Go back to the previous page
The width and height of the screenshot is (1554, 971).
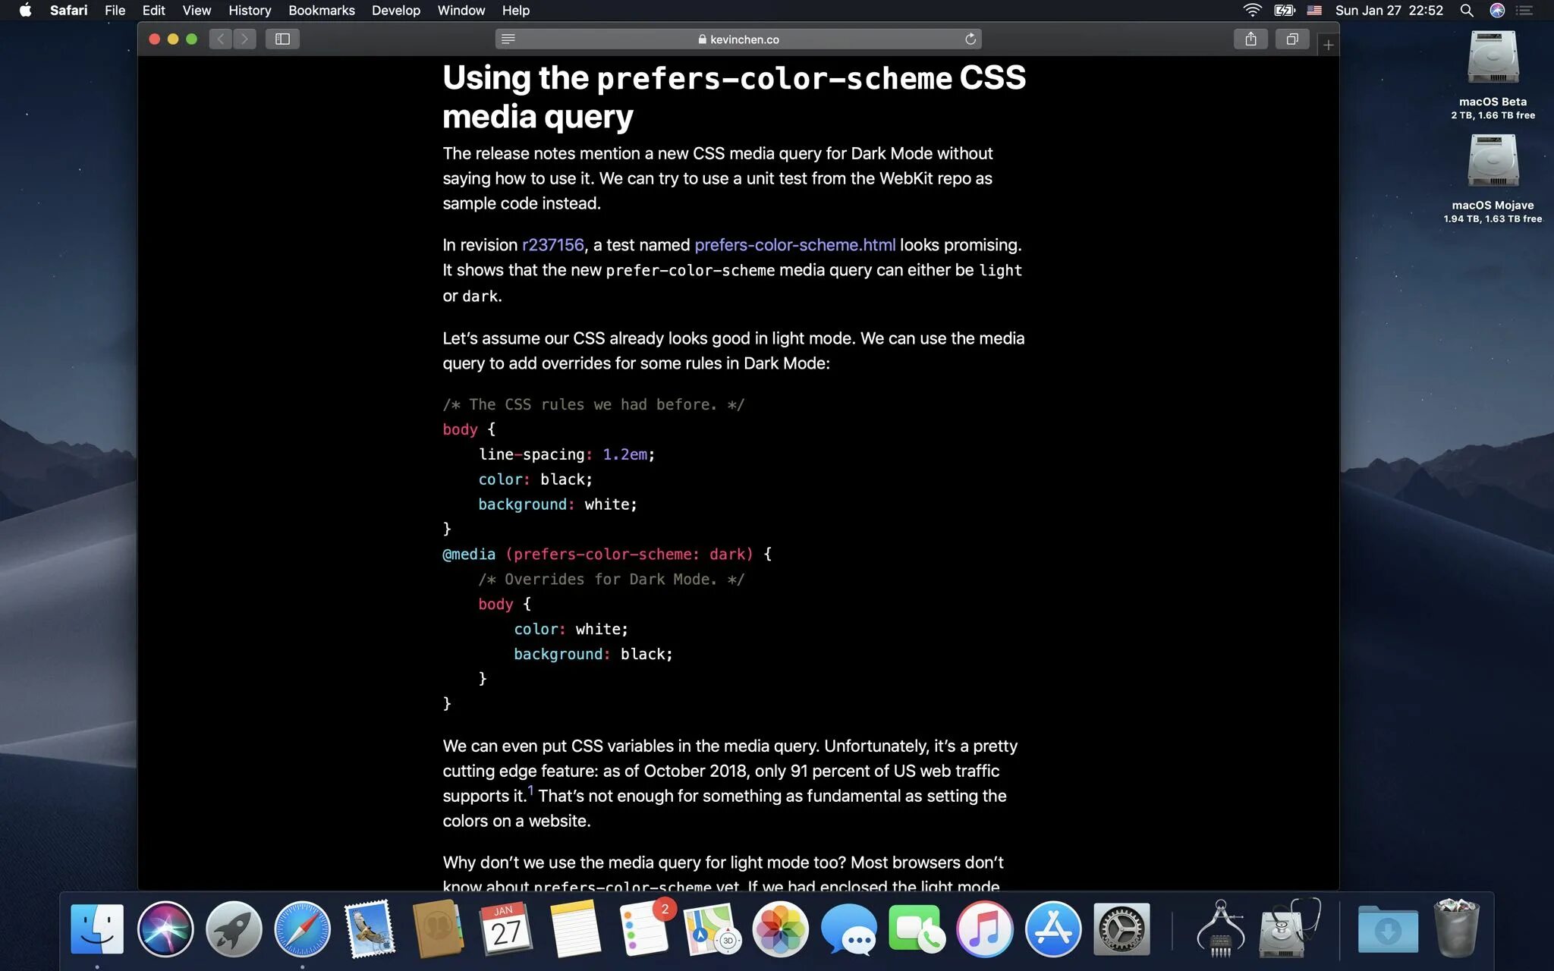[x=220, y=39]
